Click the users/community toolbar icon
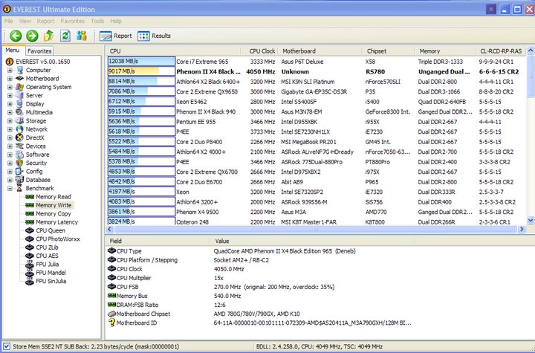The height and width of the screenshot is (353, 535). click(82, 36)
